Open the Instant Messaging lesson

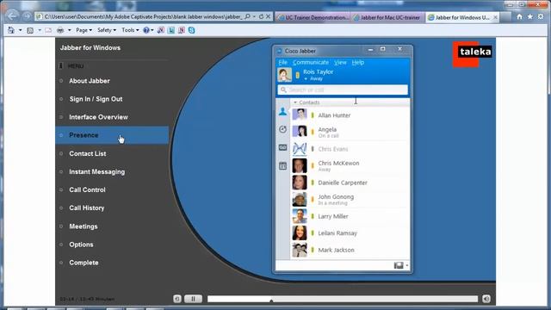click(96, 172)
